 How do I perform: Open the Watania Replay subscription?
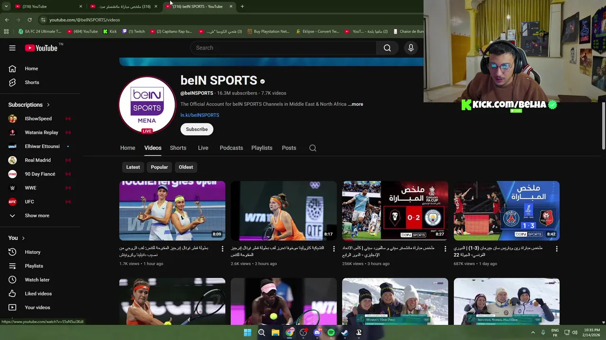pyautogui.click(x=43, y=132)
